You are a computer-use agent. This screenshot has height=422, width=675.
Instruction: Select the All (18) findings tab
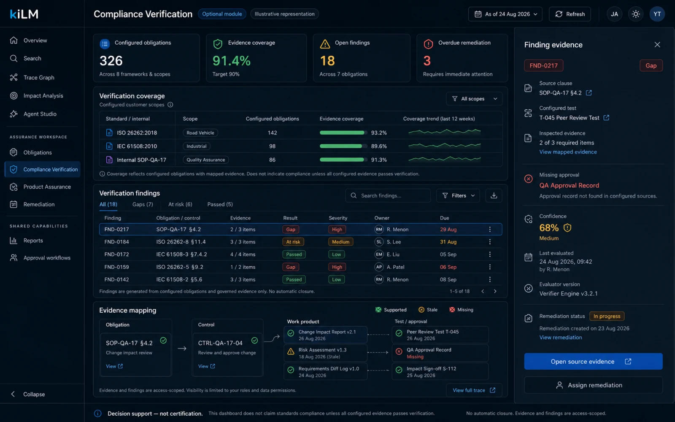tap(108, 204)
